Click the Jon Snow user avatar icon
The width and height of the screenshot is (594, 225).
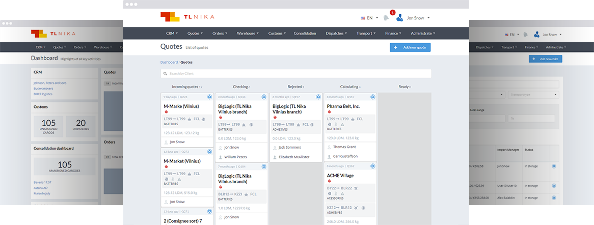[399, 18]
